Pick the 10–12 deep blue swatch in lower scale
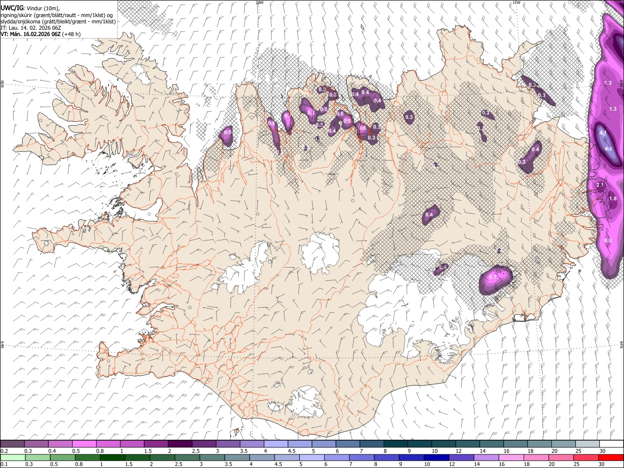 click(436, 457)
